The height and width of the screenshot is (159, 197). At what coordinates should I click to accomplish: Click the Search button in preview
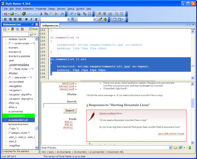tap(70, 110)
